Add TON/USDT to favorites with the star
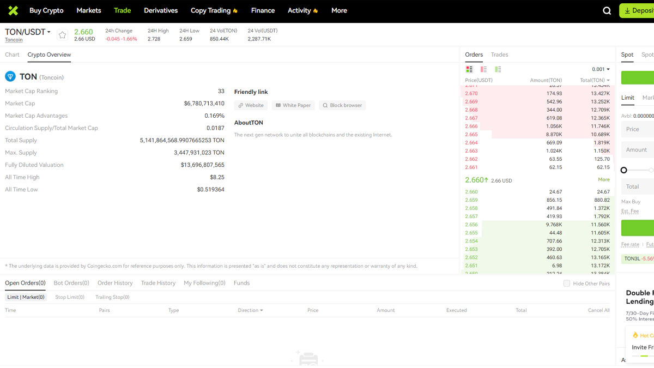The image size is (654, 368). 63,35
